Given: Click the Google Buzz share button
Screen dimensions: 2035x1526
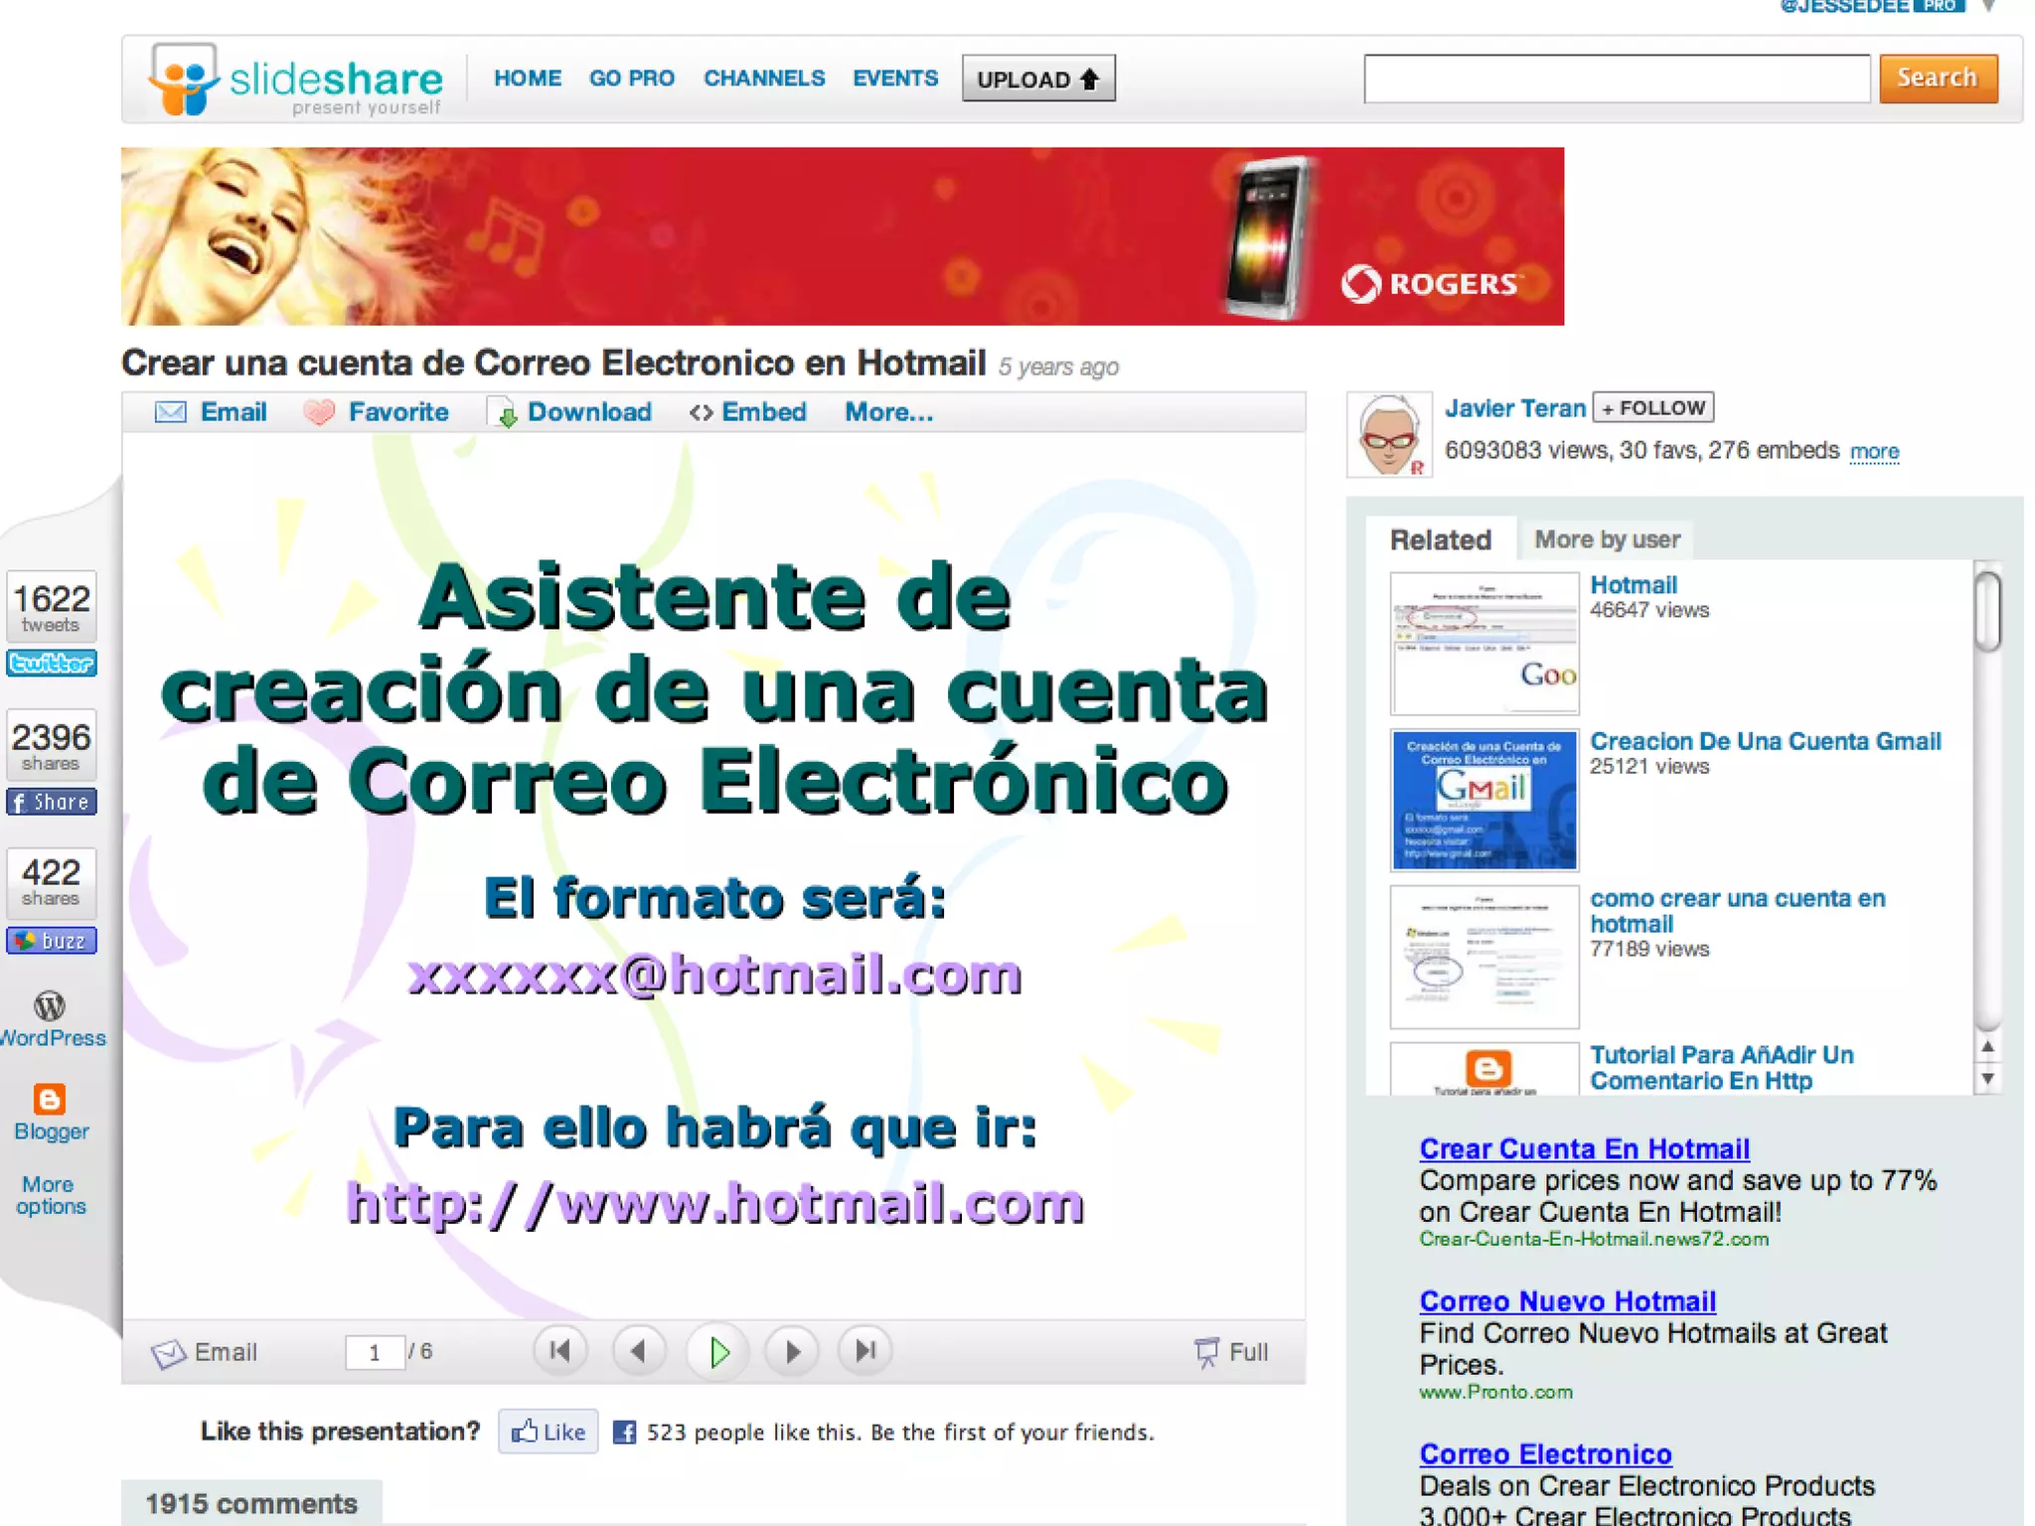Looking at the screenshot, I should click(52, 940).
